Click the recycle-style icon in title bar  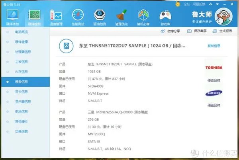tap(211, 4)
